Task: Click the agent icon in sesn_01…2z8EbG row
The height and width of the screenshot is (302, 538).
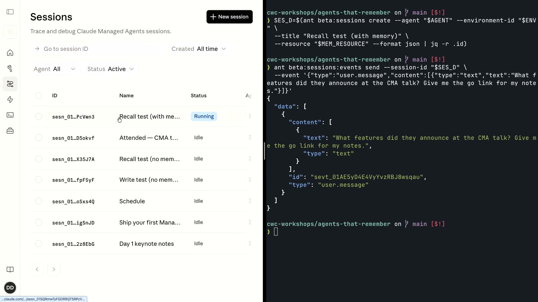Action: click(x=250, y=244)
